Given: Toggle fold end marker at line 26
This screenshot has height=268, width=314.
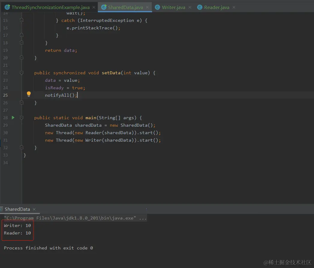Looking at the screenshot, I should tap(22, 103).
